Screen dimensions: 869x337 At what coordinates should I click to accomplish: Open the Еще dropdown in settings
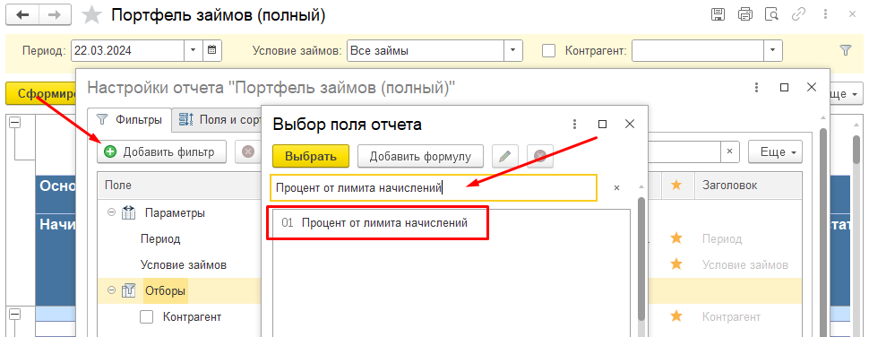pyautogui.click(x=775, y=151)
